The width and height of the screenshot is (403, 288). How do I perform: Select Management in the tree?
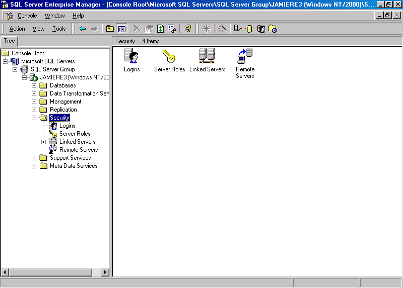pyautogui.click(x=65, y=102)
